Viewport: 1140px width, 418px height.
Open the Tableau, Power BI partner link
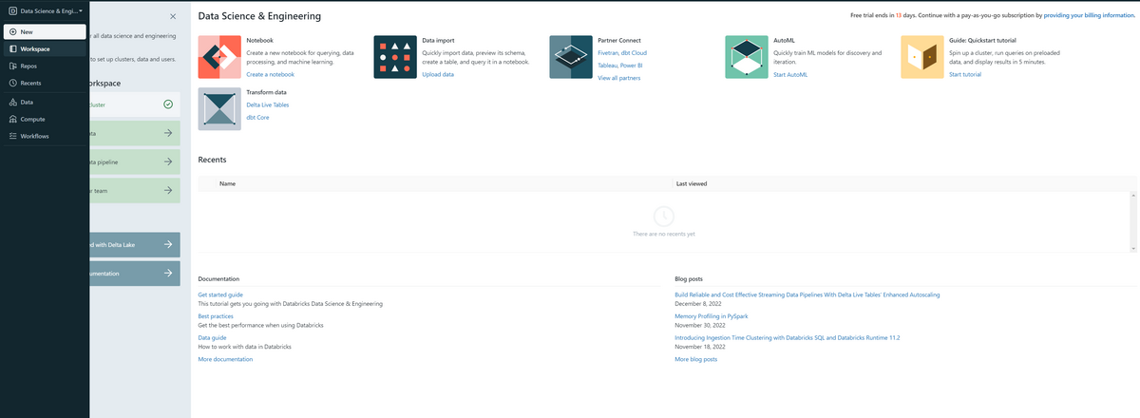coord(620,66)
